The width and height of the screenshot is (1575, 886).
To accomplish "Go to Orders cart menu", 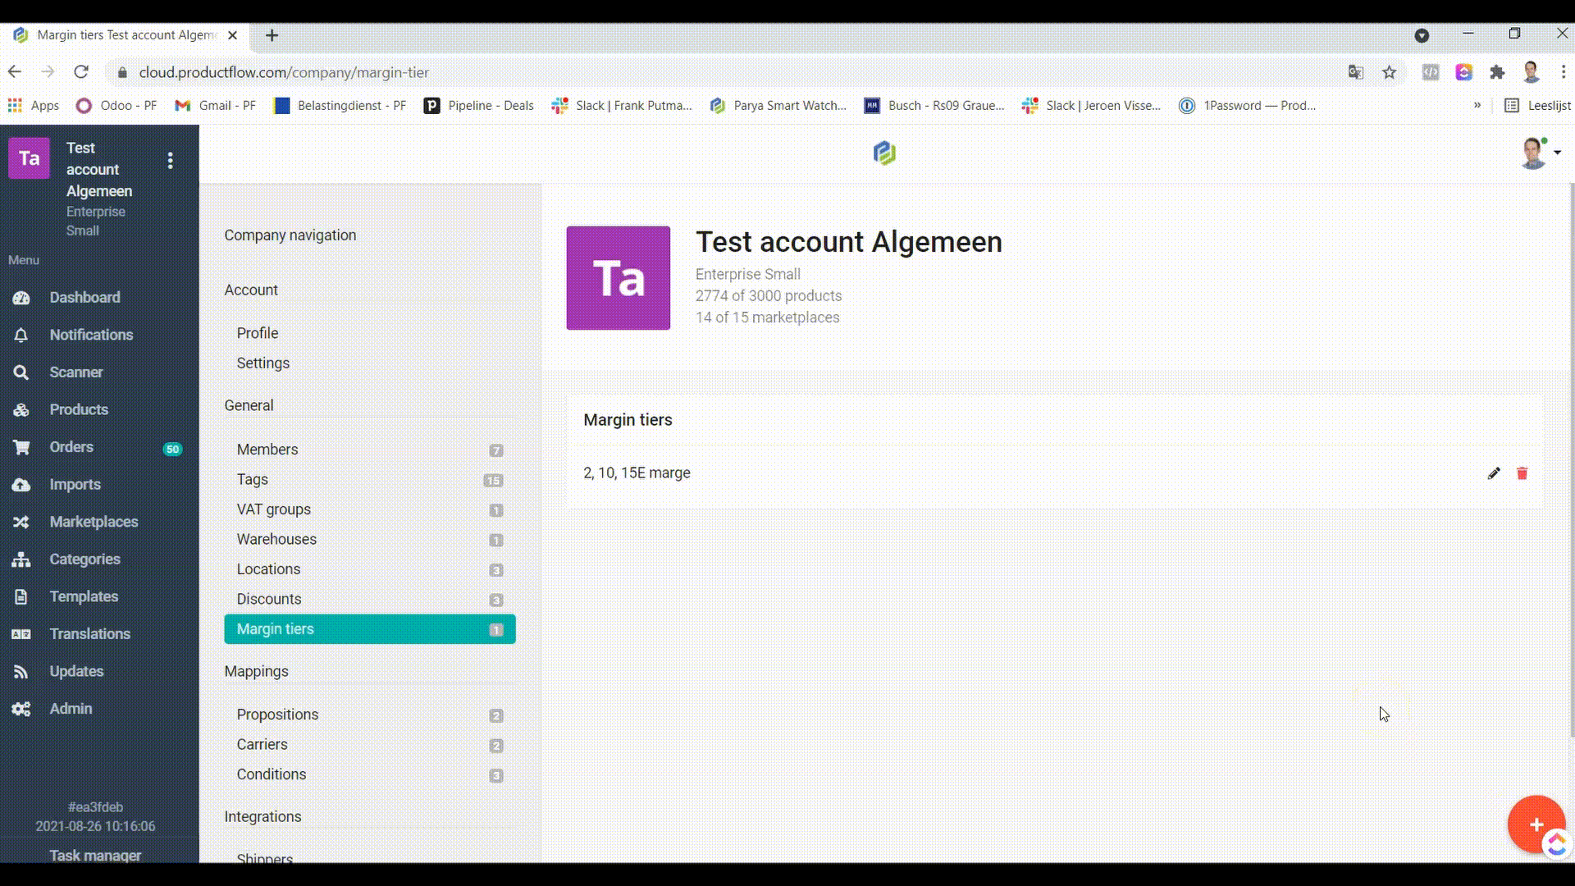I will pos(21,447).
